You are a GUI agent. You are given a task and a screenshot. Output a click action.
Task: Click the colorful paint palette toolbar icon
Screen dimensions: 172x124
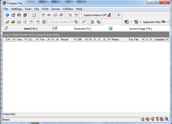coord(25,15)
